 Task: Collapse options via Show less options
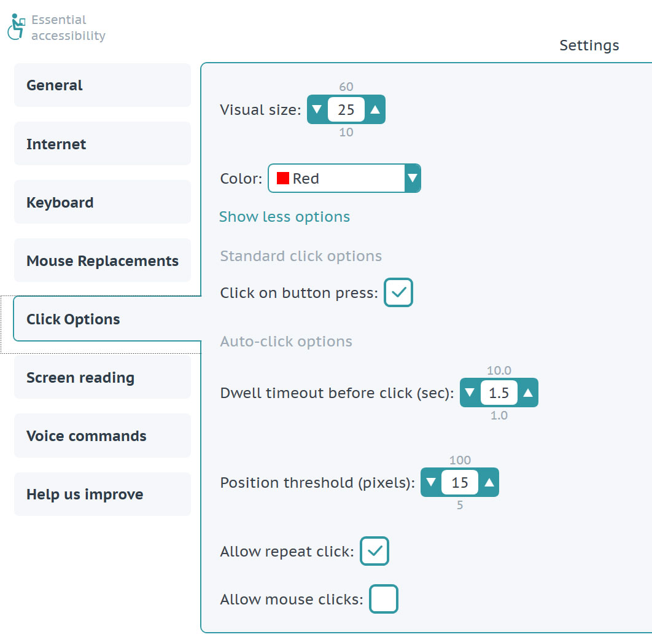(x=284, y=217)
